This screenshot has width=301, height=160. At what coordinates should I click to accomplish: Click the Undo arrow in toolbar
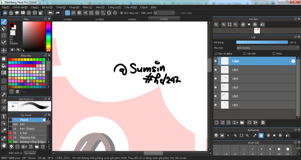50,13
